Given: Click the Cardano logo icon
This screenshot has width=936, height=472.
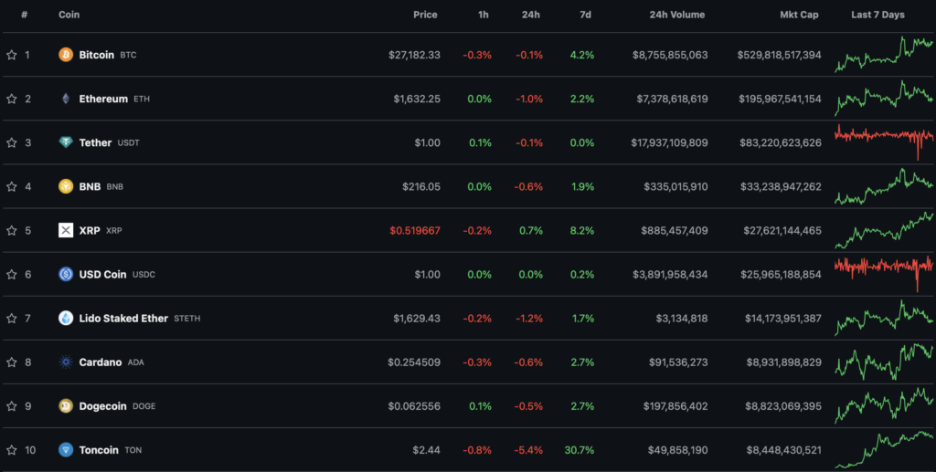Looking at the screenshot, I should tap(66, 362).
